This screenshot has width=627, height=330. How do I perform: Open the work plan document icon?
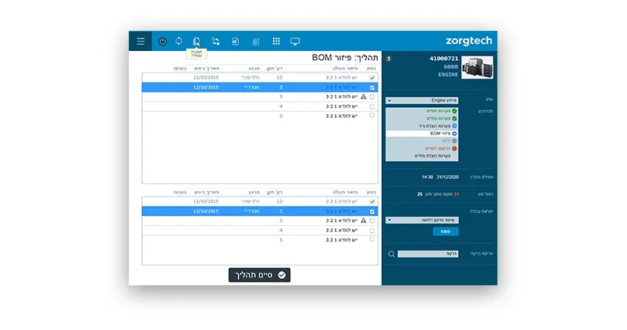pyautogui.click(x=197, y=41)
